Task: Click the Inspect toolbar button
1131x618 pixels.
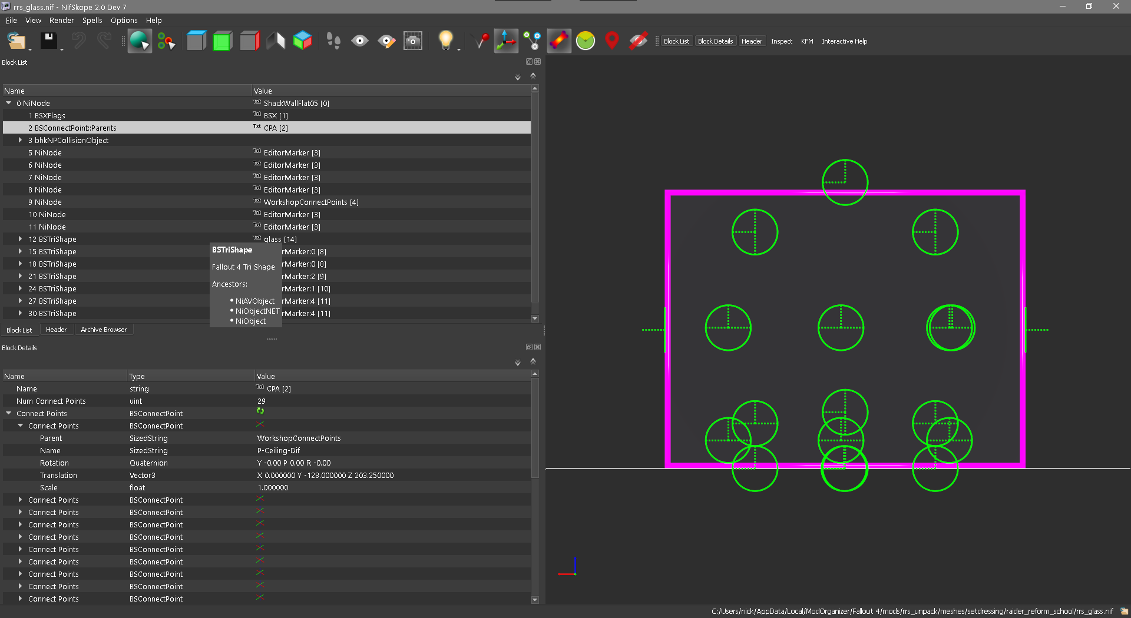Action: point(782,41)
